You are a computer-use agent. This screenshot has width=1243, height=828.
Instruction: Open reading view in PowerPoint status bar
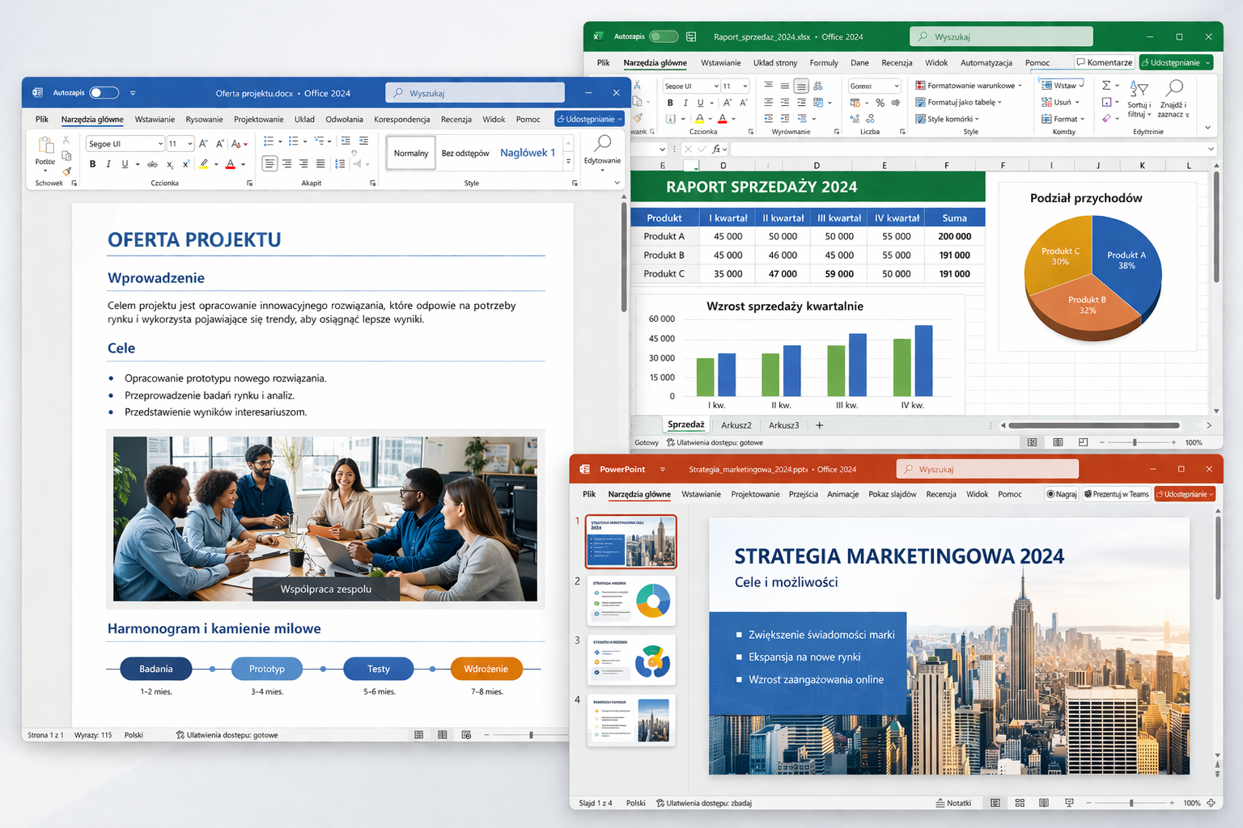tap(1044, 803)
